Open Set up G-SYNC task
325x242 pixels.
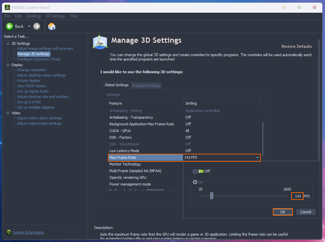pos(29,102)
